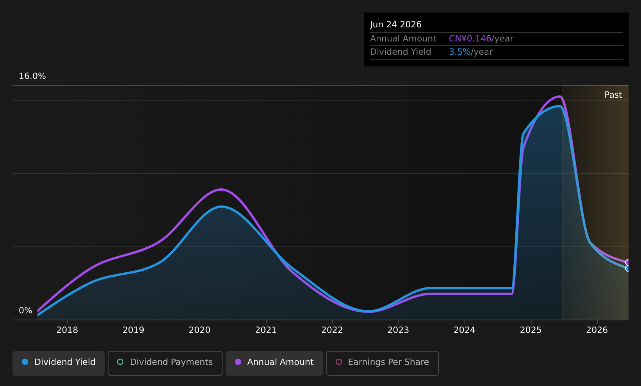Click the 2018 x-axis label

pos(67,330)
